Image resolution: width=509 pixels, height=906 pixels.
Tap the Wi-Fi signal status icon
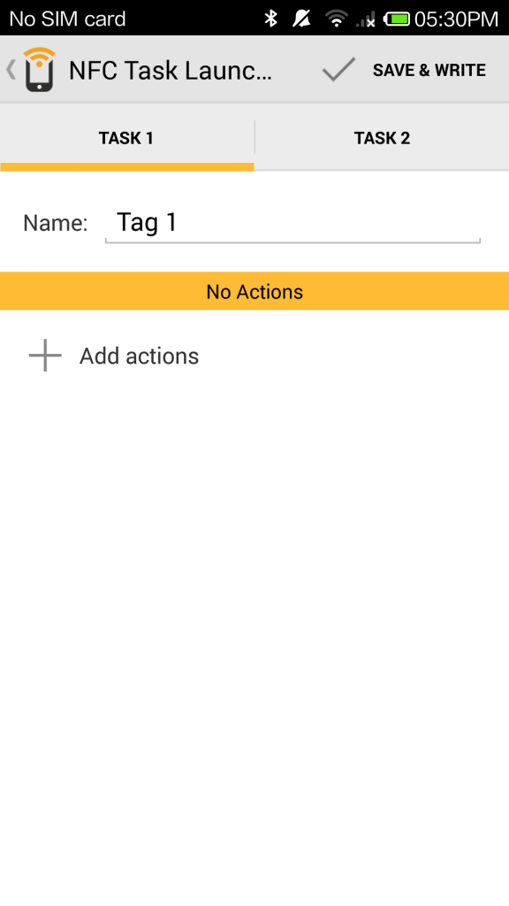click(x=336, y=19)
